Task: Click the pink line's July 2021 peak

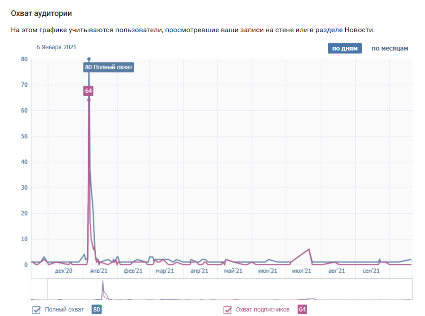Action: point(309,249)
